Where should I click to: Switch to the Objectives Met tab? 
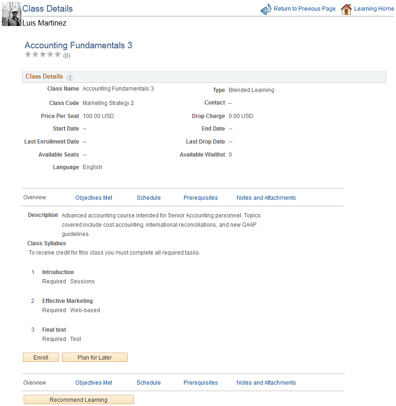(x=93, y=197)
